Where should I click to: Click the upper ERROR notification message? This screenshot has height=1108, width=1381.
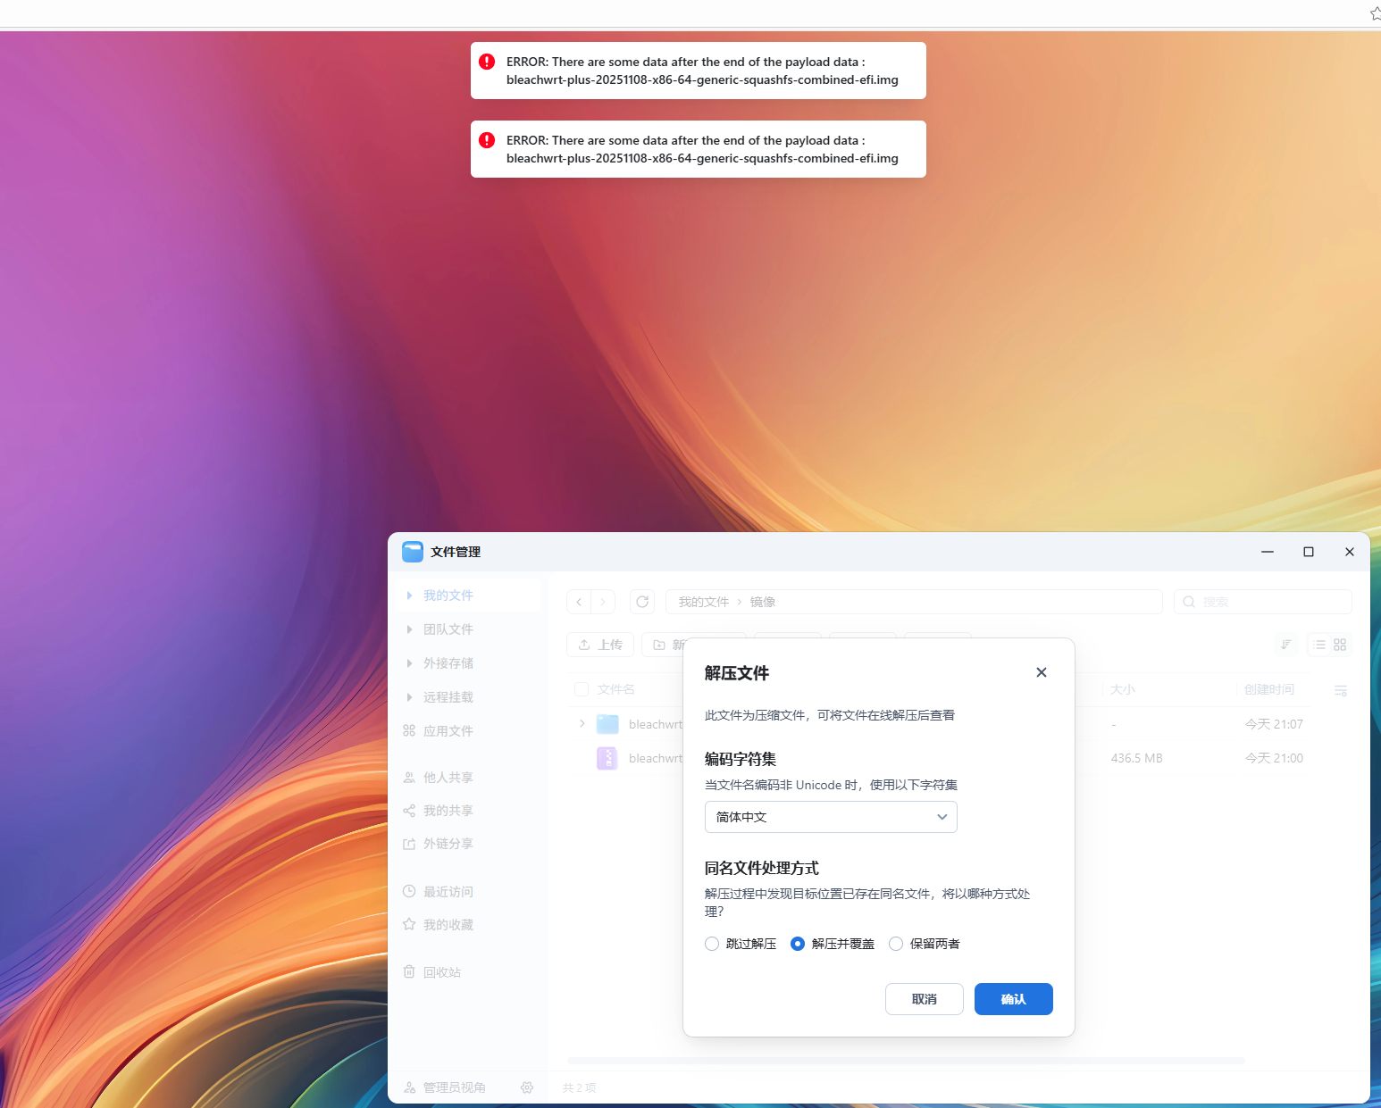point(702,71)
